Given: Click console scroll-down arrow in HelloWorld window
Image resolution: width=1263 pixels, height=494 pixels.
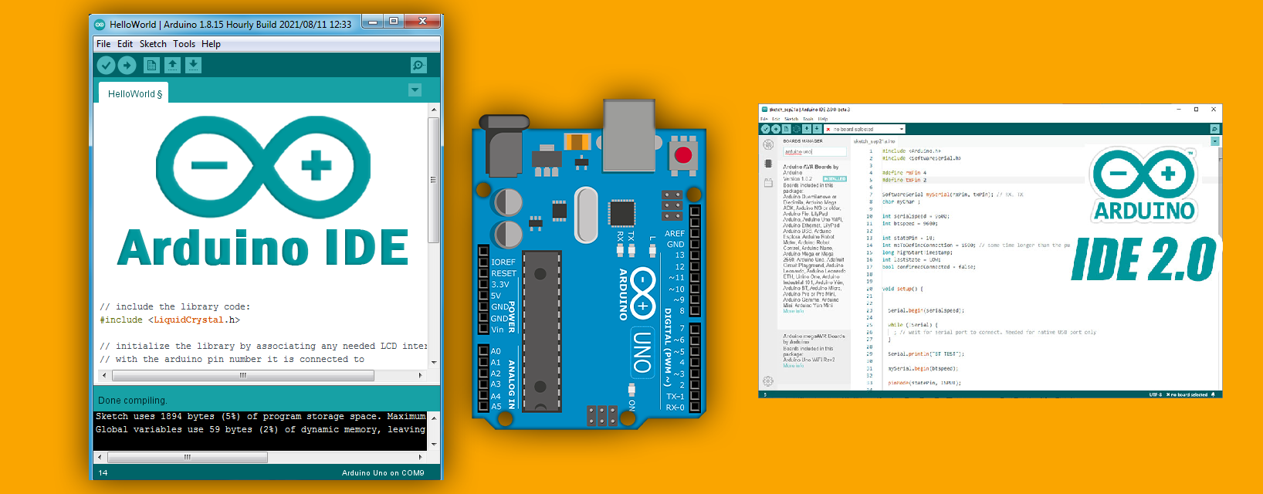Looking at the screenshot, I should click(x=434, y=445).
